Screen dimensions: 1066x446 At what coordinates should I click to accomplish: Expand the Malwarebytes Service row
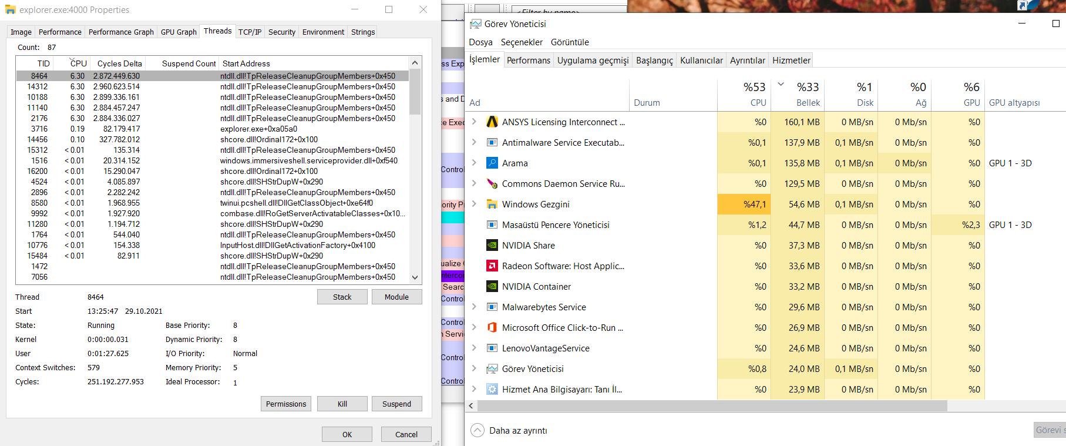[x=474, y=307]
